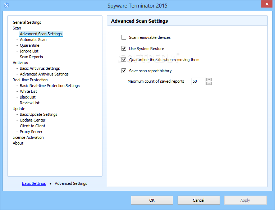The width and height of the screenshot is (275, 210).
Task: Select the Update category
Action: (x=19, y=109)
